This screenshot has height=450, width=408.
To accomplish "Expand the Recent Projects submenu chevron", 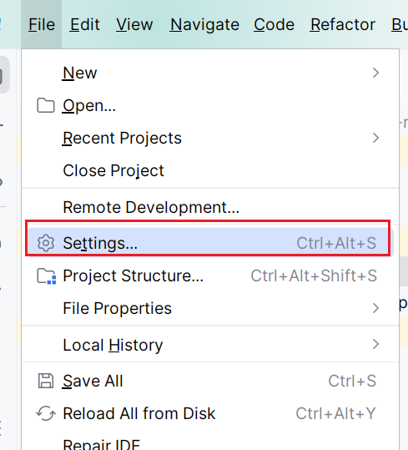I will pyautogui.click(x=375, y=138).
